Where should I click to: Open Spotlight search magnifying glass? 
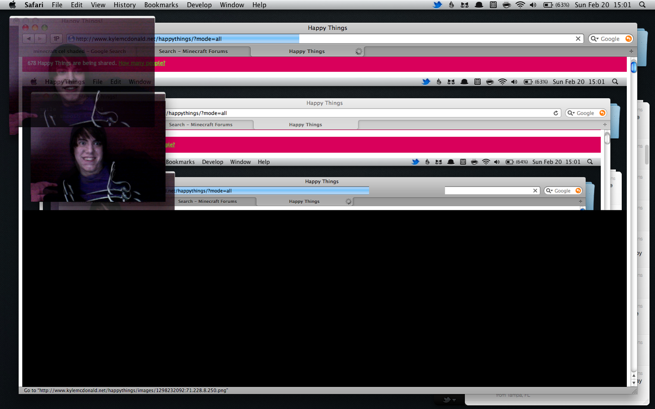642,5
